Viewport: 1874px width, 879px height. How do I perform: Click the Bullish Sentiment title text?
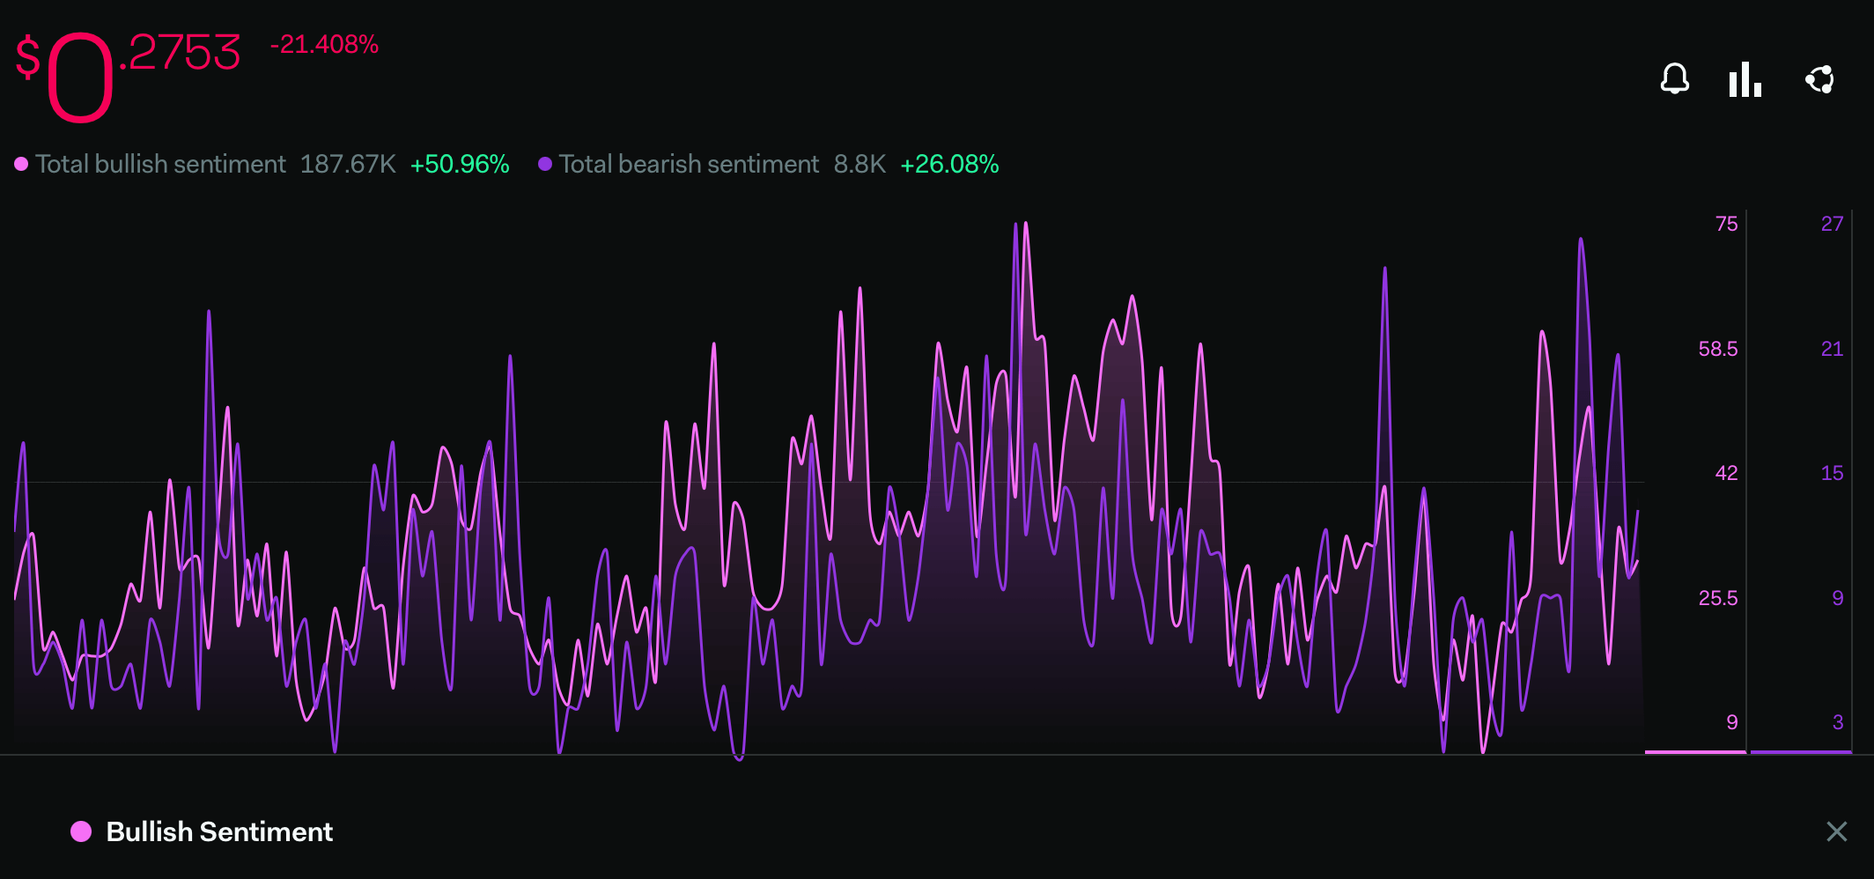point(219,831)
